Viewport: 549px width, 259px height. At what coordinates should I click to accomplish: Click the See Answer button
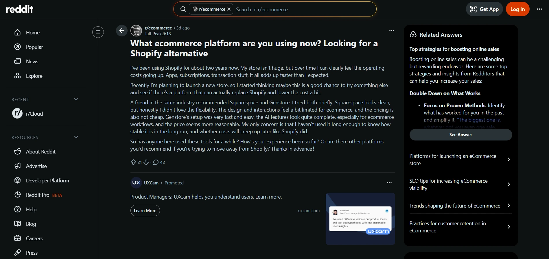pyautogui.click(x=460, y=135)
